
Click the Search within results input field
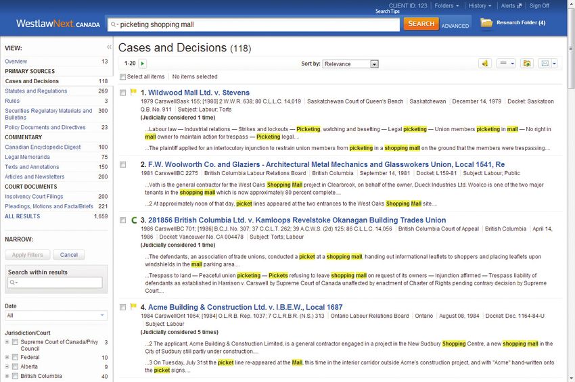click(x=55, y=283)
